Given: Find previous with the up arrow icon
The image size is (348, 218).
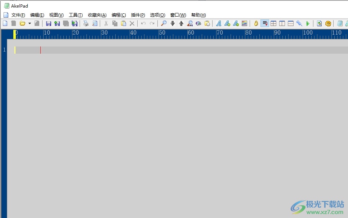Looking at the screenshot, I should (x=181, y=23).
